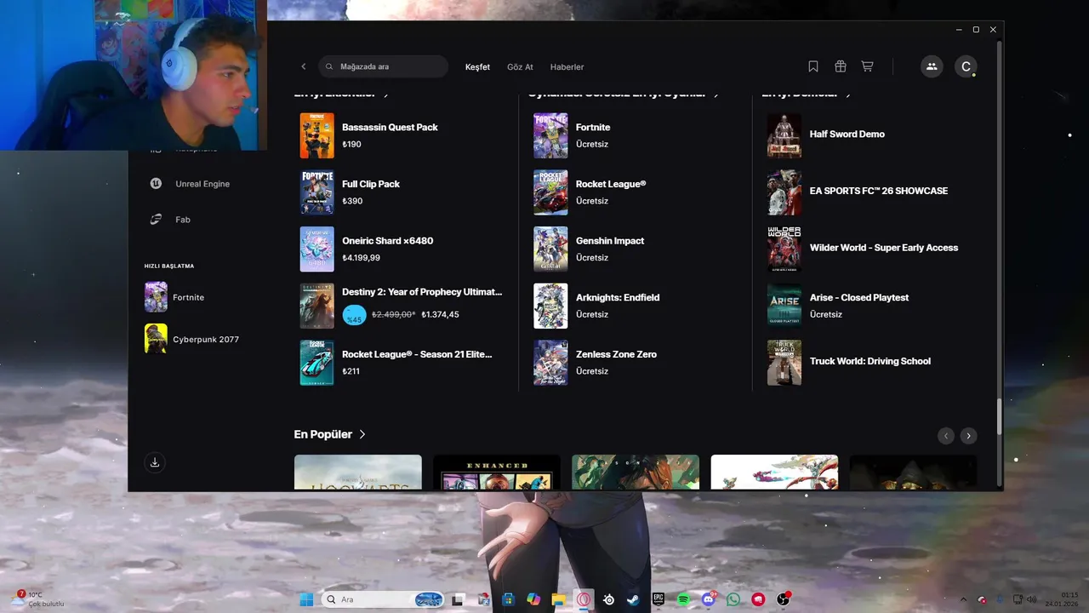This screenshot has height=613, width=1089.
Task: Click the %45 discount badge
Action: [x=354, y=316]
